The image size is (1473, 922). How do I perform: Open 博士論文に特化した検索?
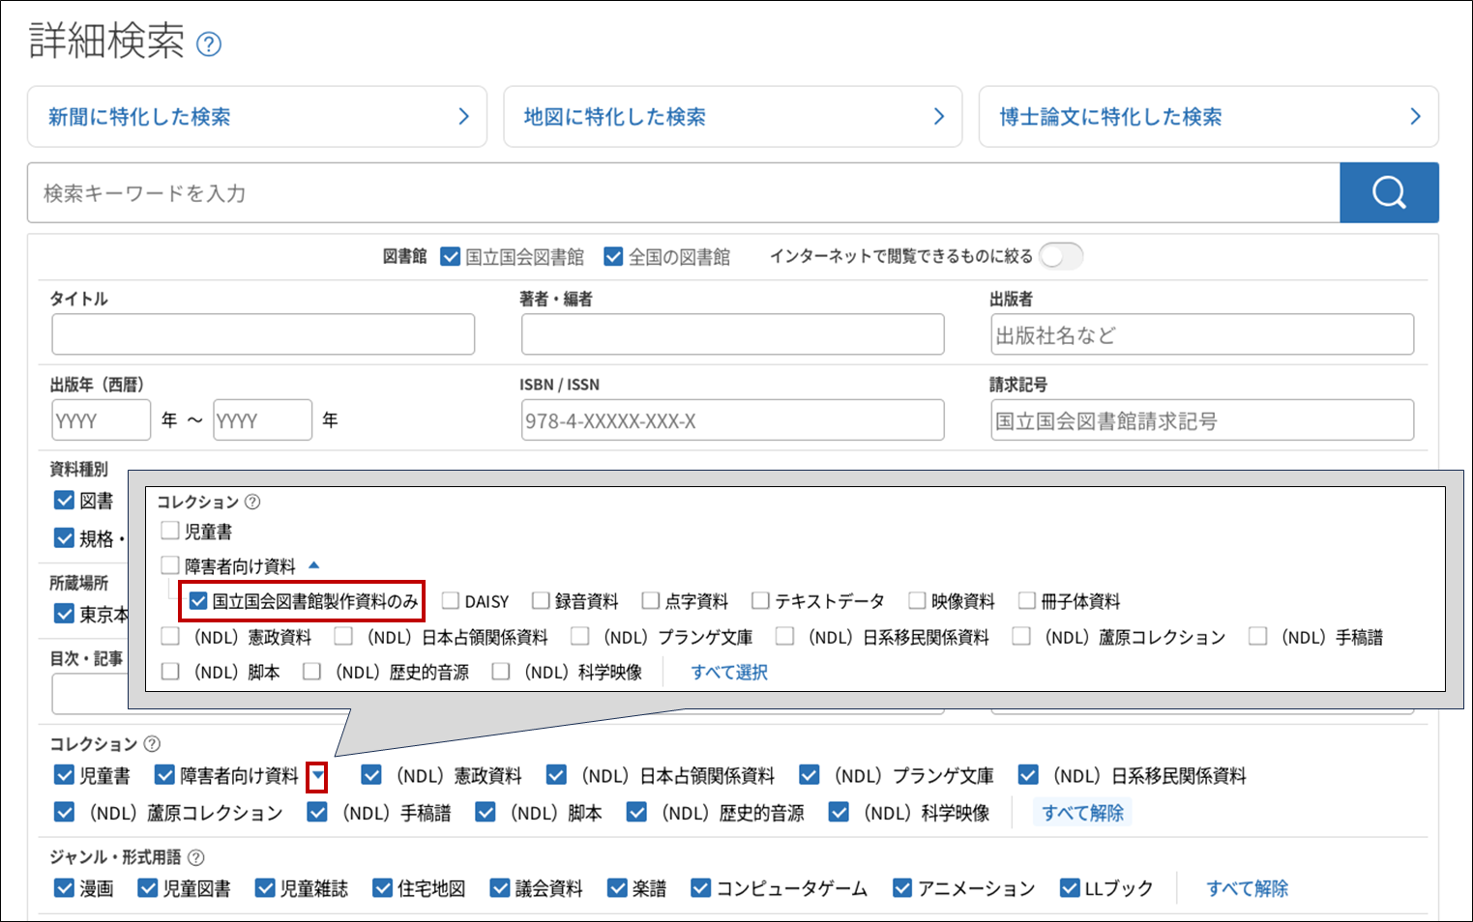1207,116
